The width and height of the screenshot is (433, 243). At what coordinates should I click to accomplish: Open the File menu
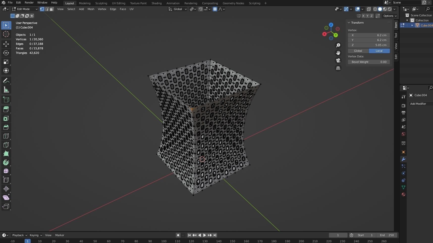point(10,3)
